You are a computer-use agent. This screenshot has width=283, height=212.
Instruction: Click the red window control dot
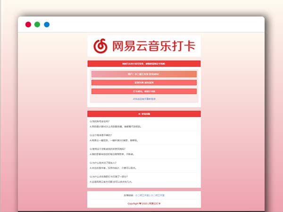28,24
